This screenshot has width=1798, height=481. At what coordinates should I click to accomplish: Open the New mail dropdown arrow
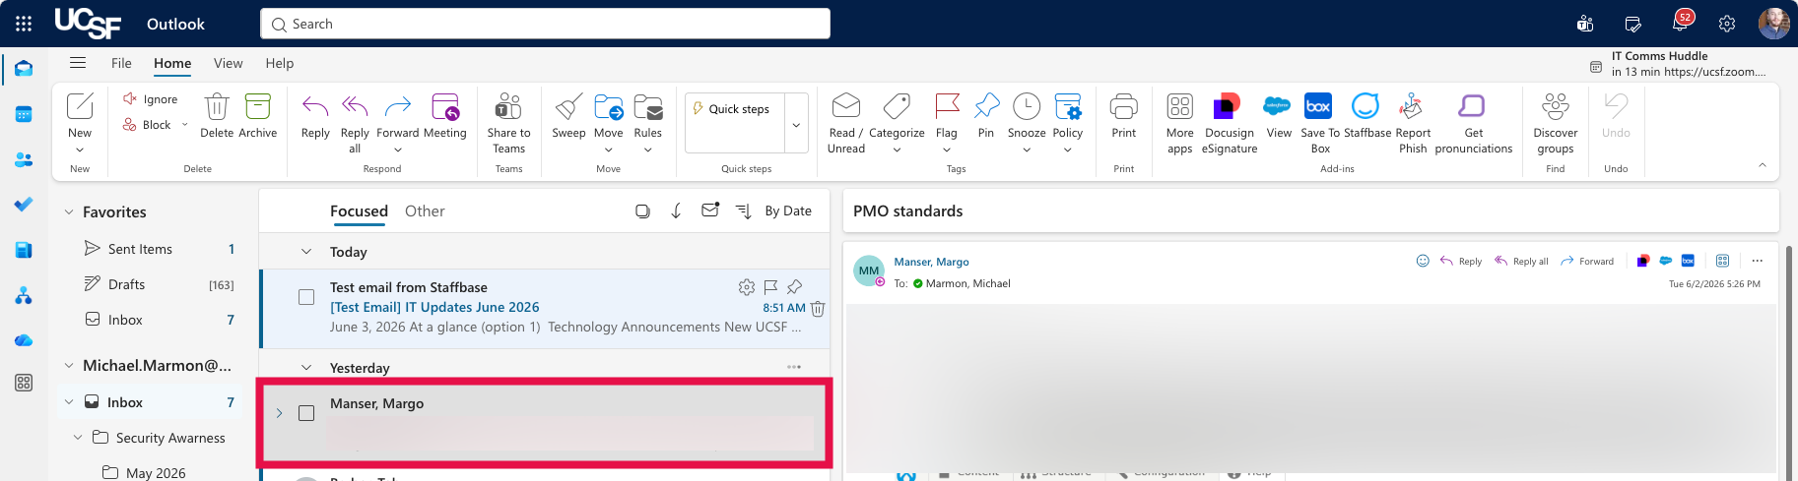point(80,150)
